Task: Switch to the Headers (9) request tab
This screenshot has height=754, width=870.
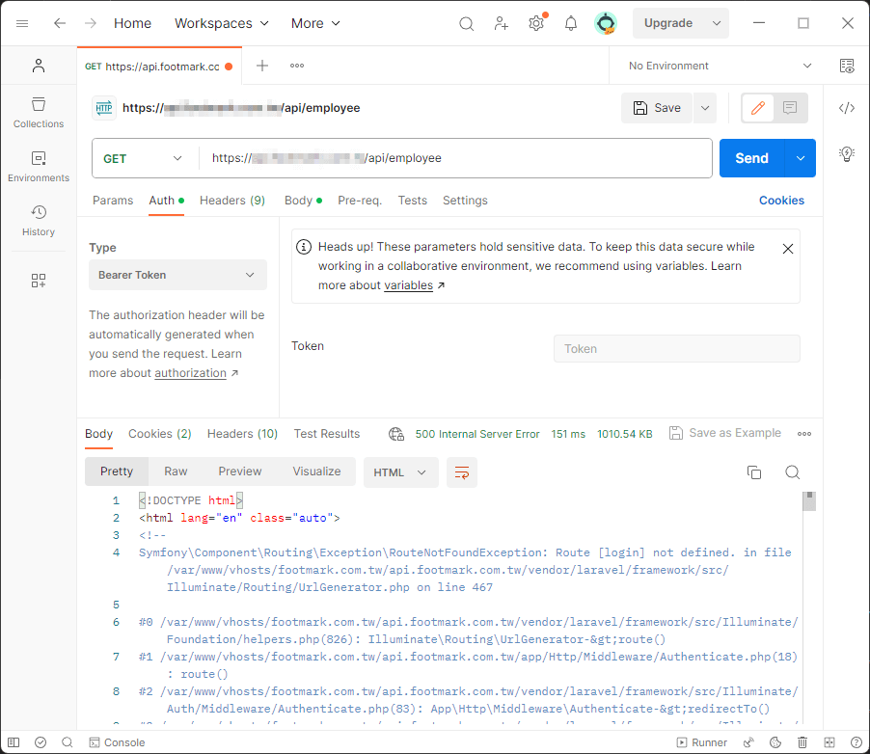Action: pos(231,201)
